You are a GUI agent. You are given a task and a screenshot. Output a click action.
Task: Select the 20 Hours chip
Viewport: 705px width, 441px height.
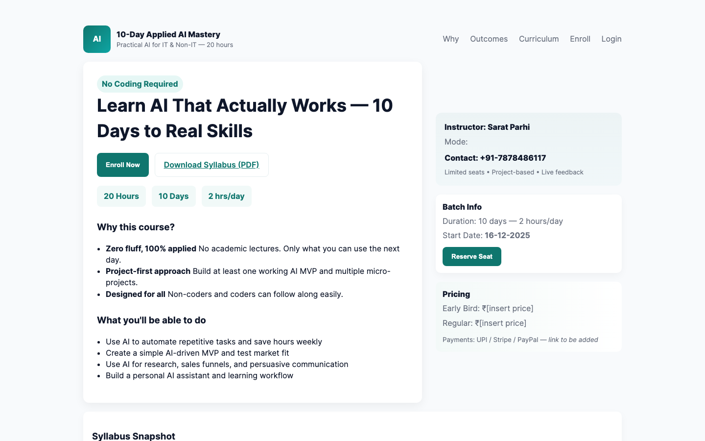click(x=121, y=196)
